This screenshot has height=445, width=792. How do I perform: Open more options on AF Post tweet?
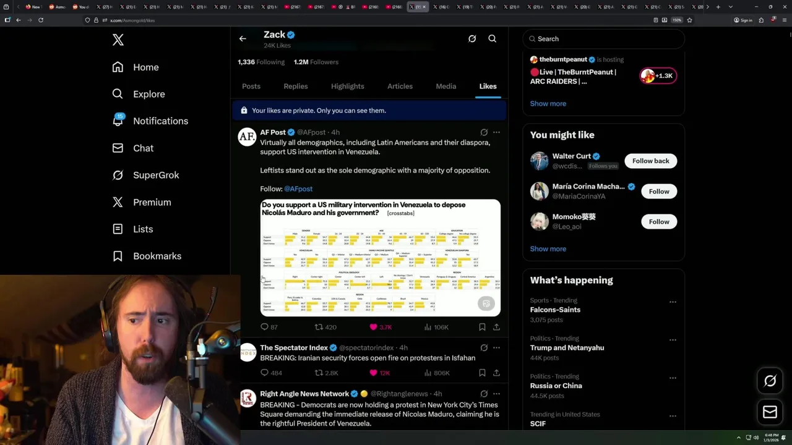click(x=496, y=132)
